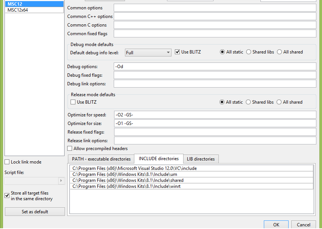Enable Use BLITZ in Release mode defaults
Image resolution: width=322 pixels, height=229 pixels.
tap(73, 102)
